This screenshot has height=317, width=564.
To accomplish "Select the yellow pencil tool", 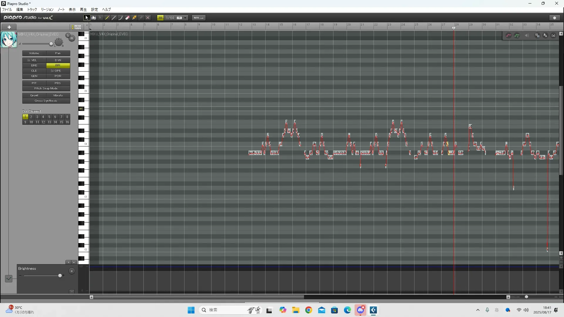I will (x=107, y=18).
